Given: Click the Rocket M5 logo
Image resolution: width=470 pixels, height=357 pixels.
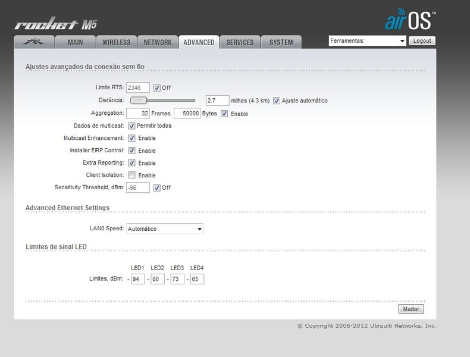Looking at the screenshot, I should [x=56, y=24].
